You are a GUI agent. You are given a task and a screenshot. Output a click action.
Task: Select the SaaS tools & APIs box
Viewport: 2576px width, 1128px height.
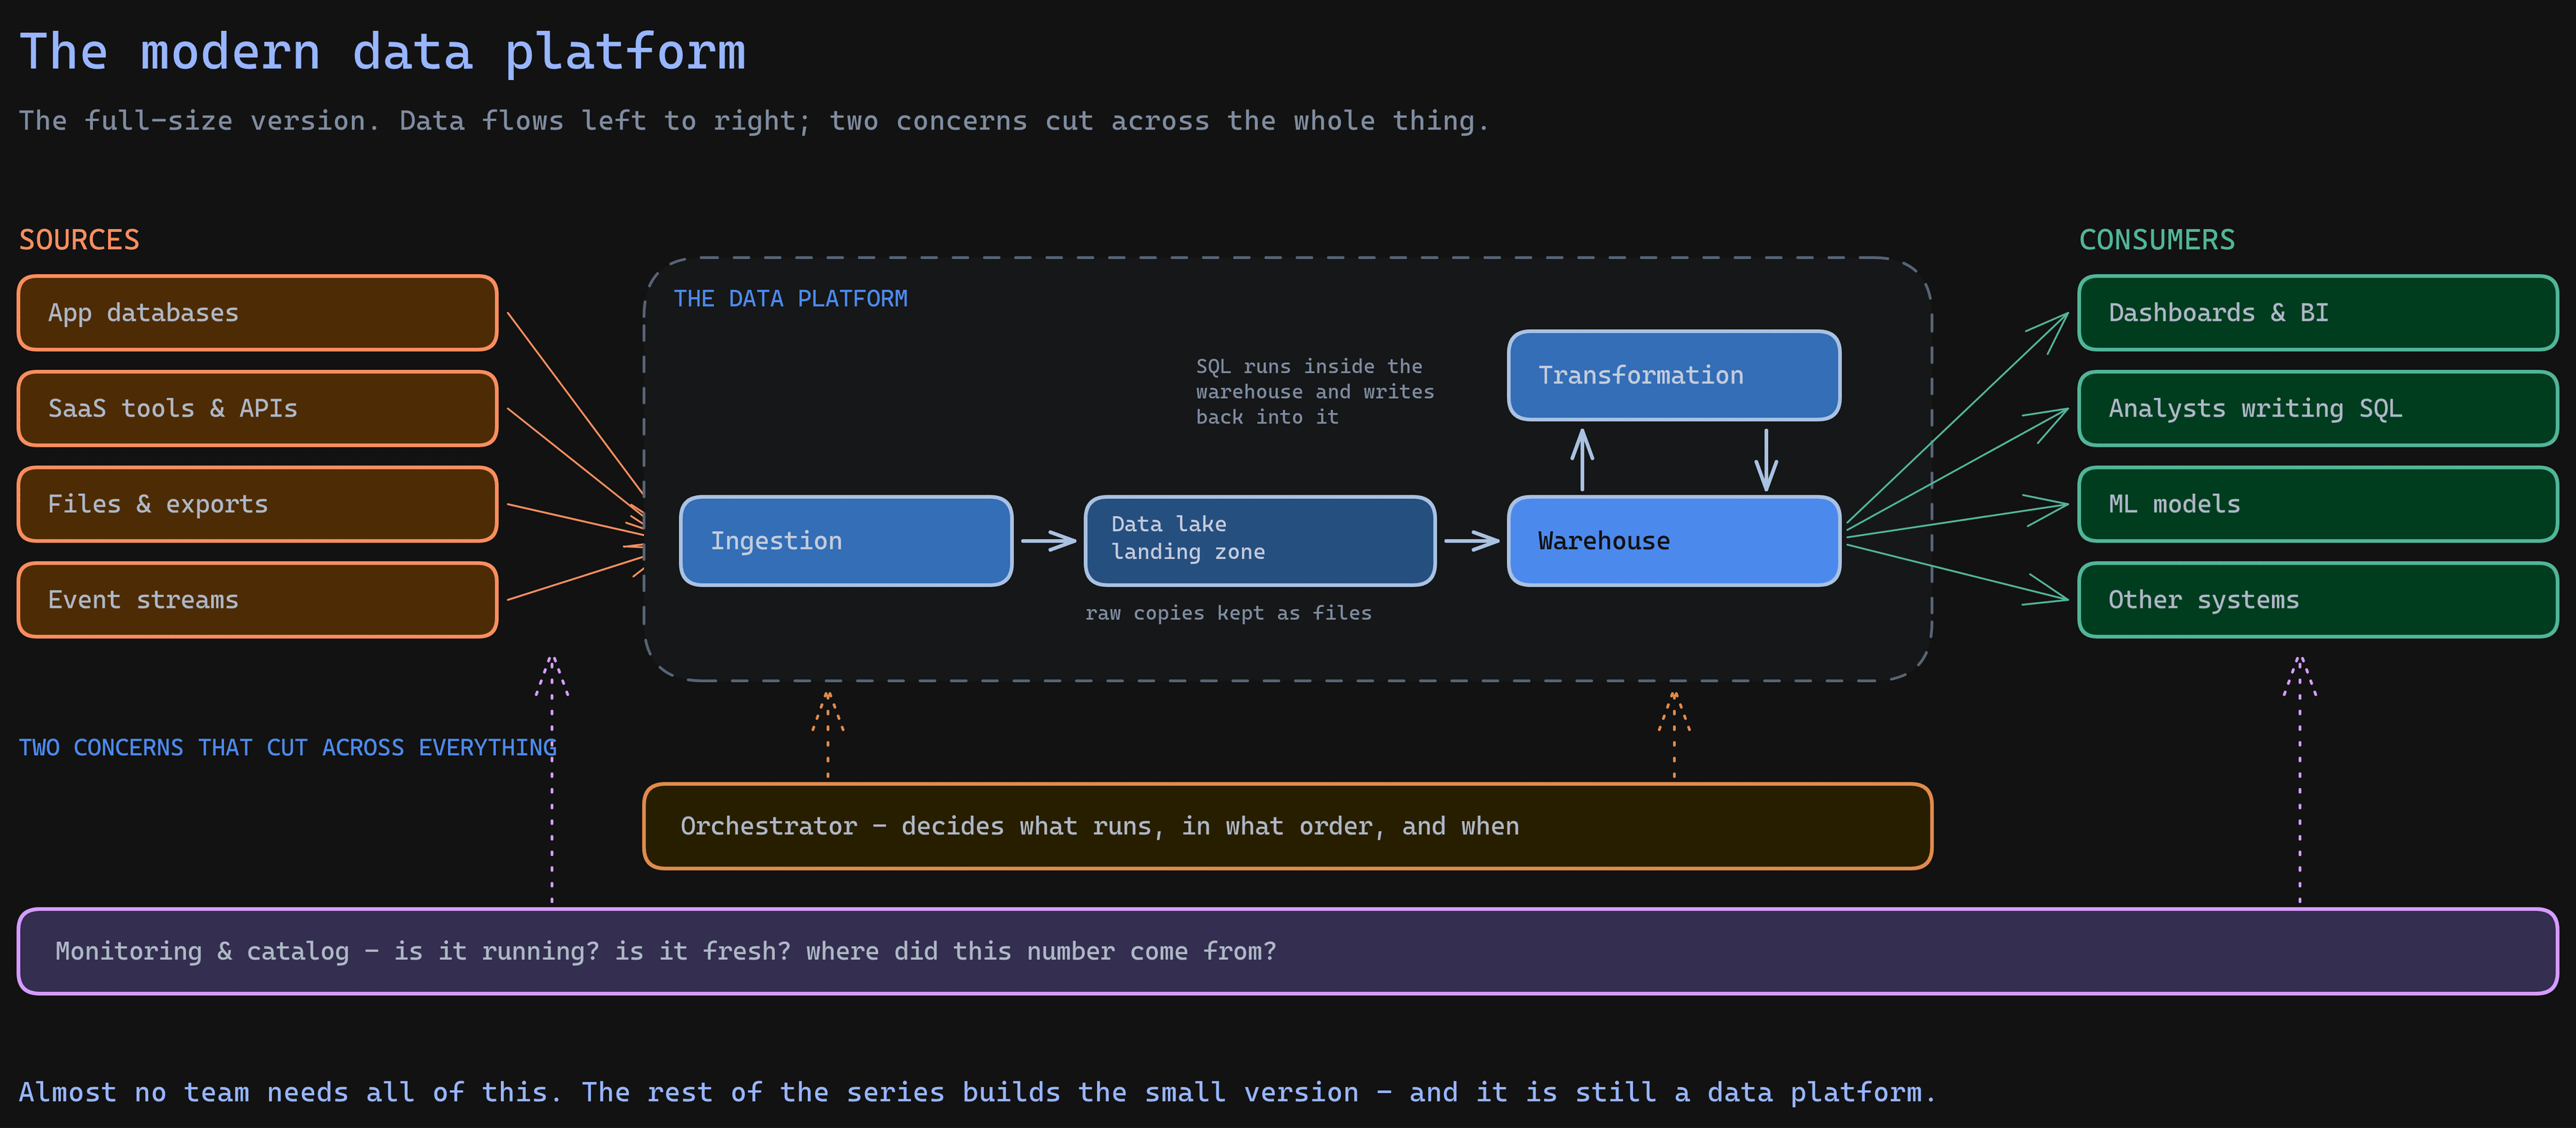(258, 408)
